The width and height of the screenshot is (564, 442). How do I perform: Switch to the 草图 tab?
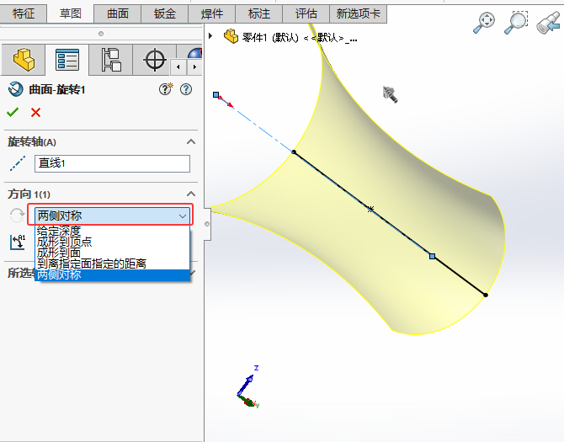[x=71, y=13]
